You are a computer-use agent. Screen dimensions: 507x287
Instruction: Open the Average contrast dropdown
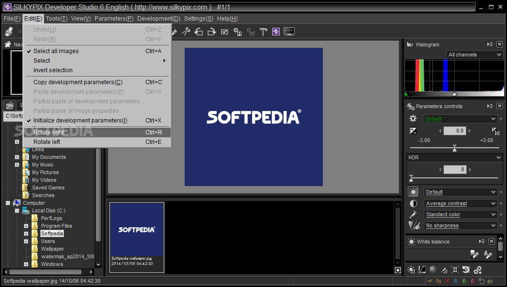[x=460, y=203]
